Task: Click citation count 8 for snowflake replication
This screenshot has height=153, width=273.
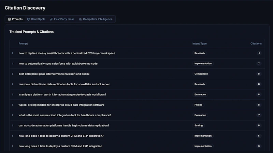Action: pos(259,84)
